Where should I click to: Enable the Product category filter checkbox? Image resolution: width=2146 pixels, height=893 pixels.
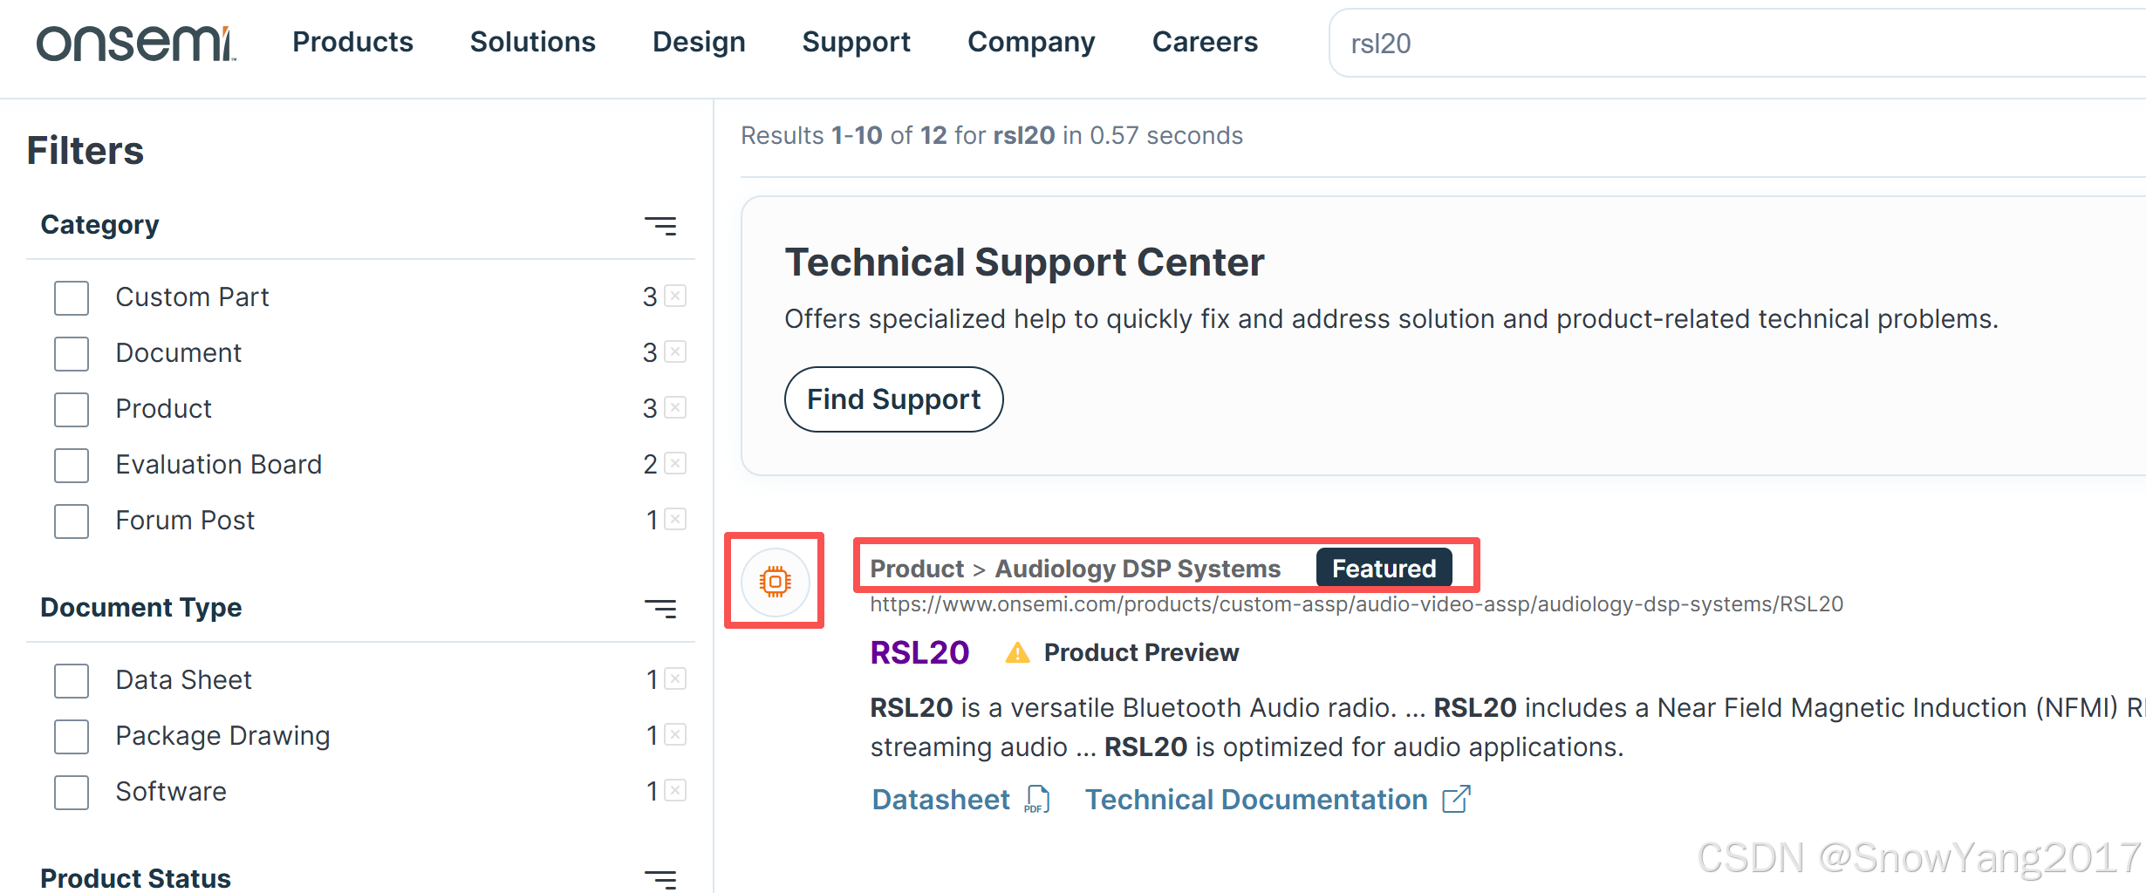72,409
